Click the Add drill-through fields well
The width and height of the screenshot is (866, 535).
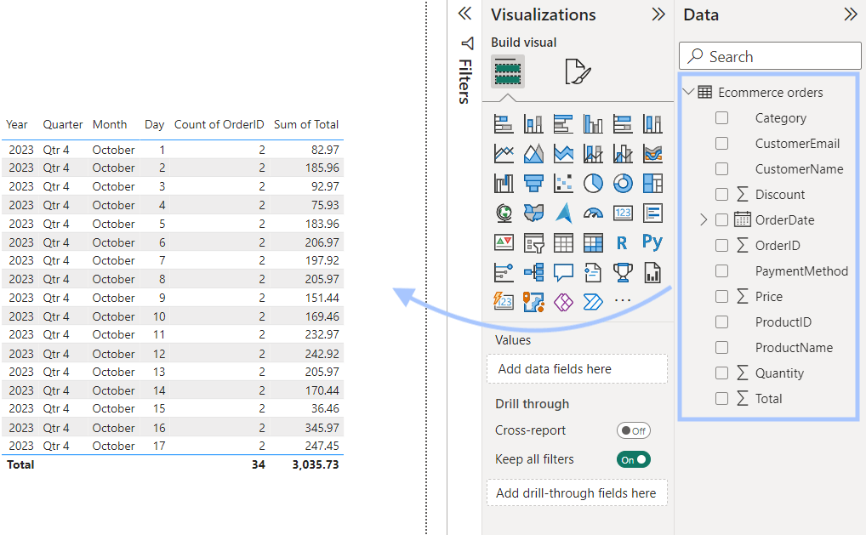(577, 493)
